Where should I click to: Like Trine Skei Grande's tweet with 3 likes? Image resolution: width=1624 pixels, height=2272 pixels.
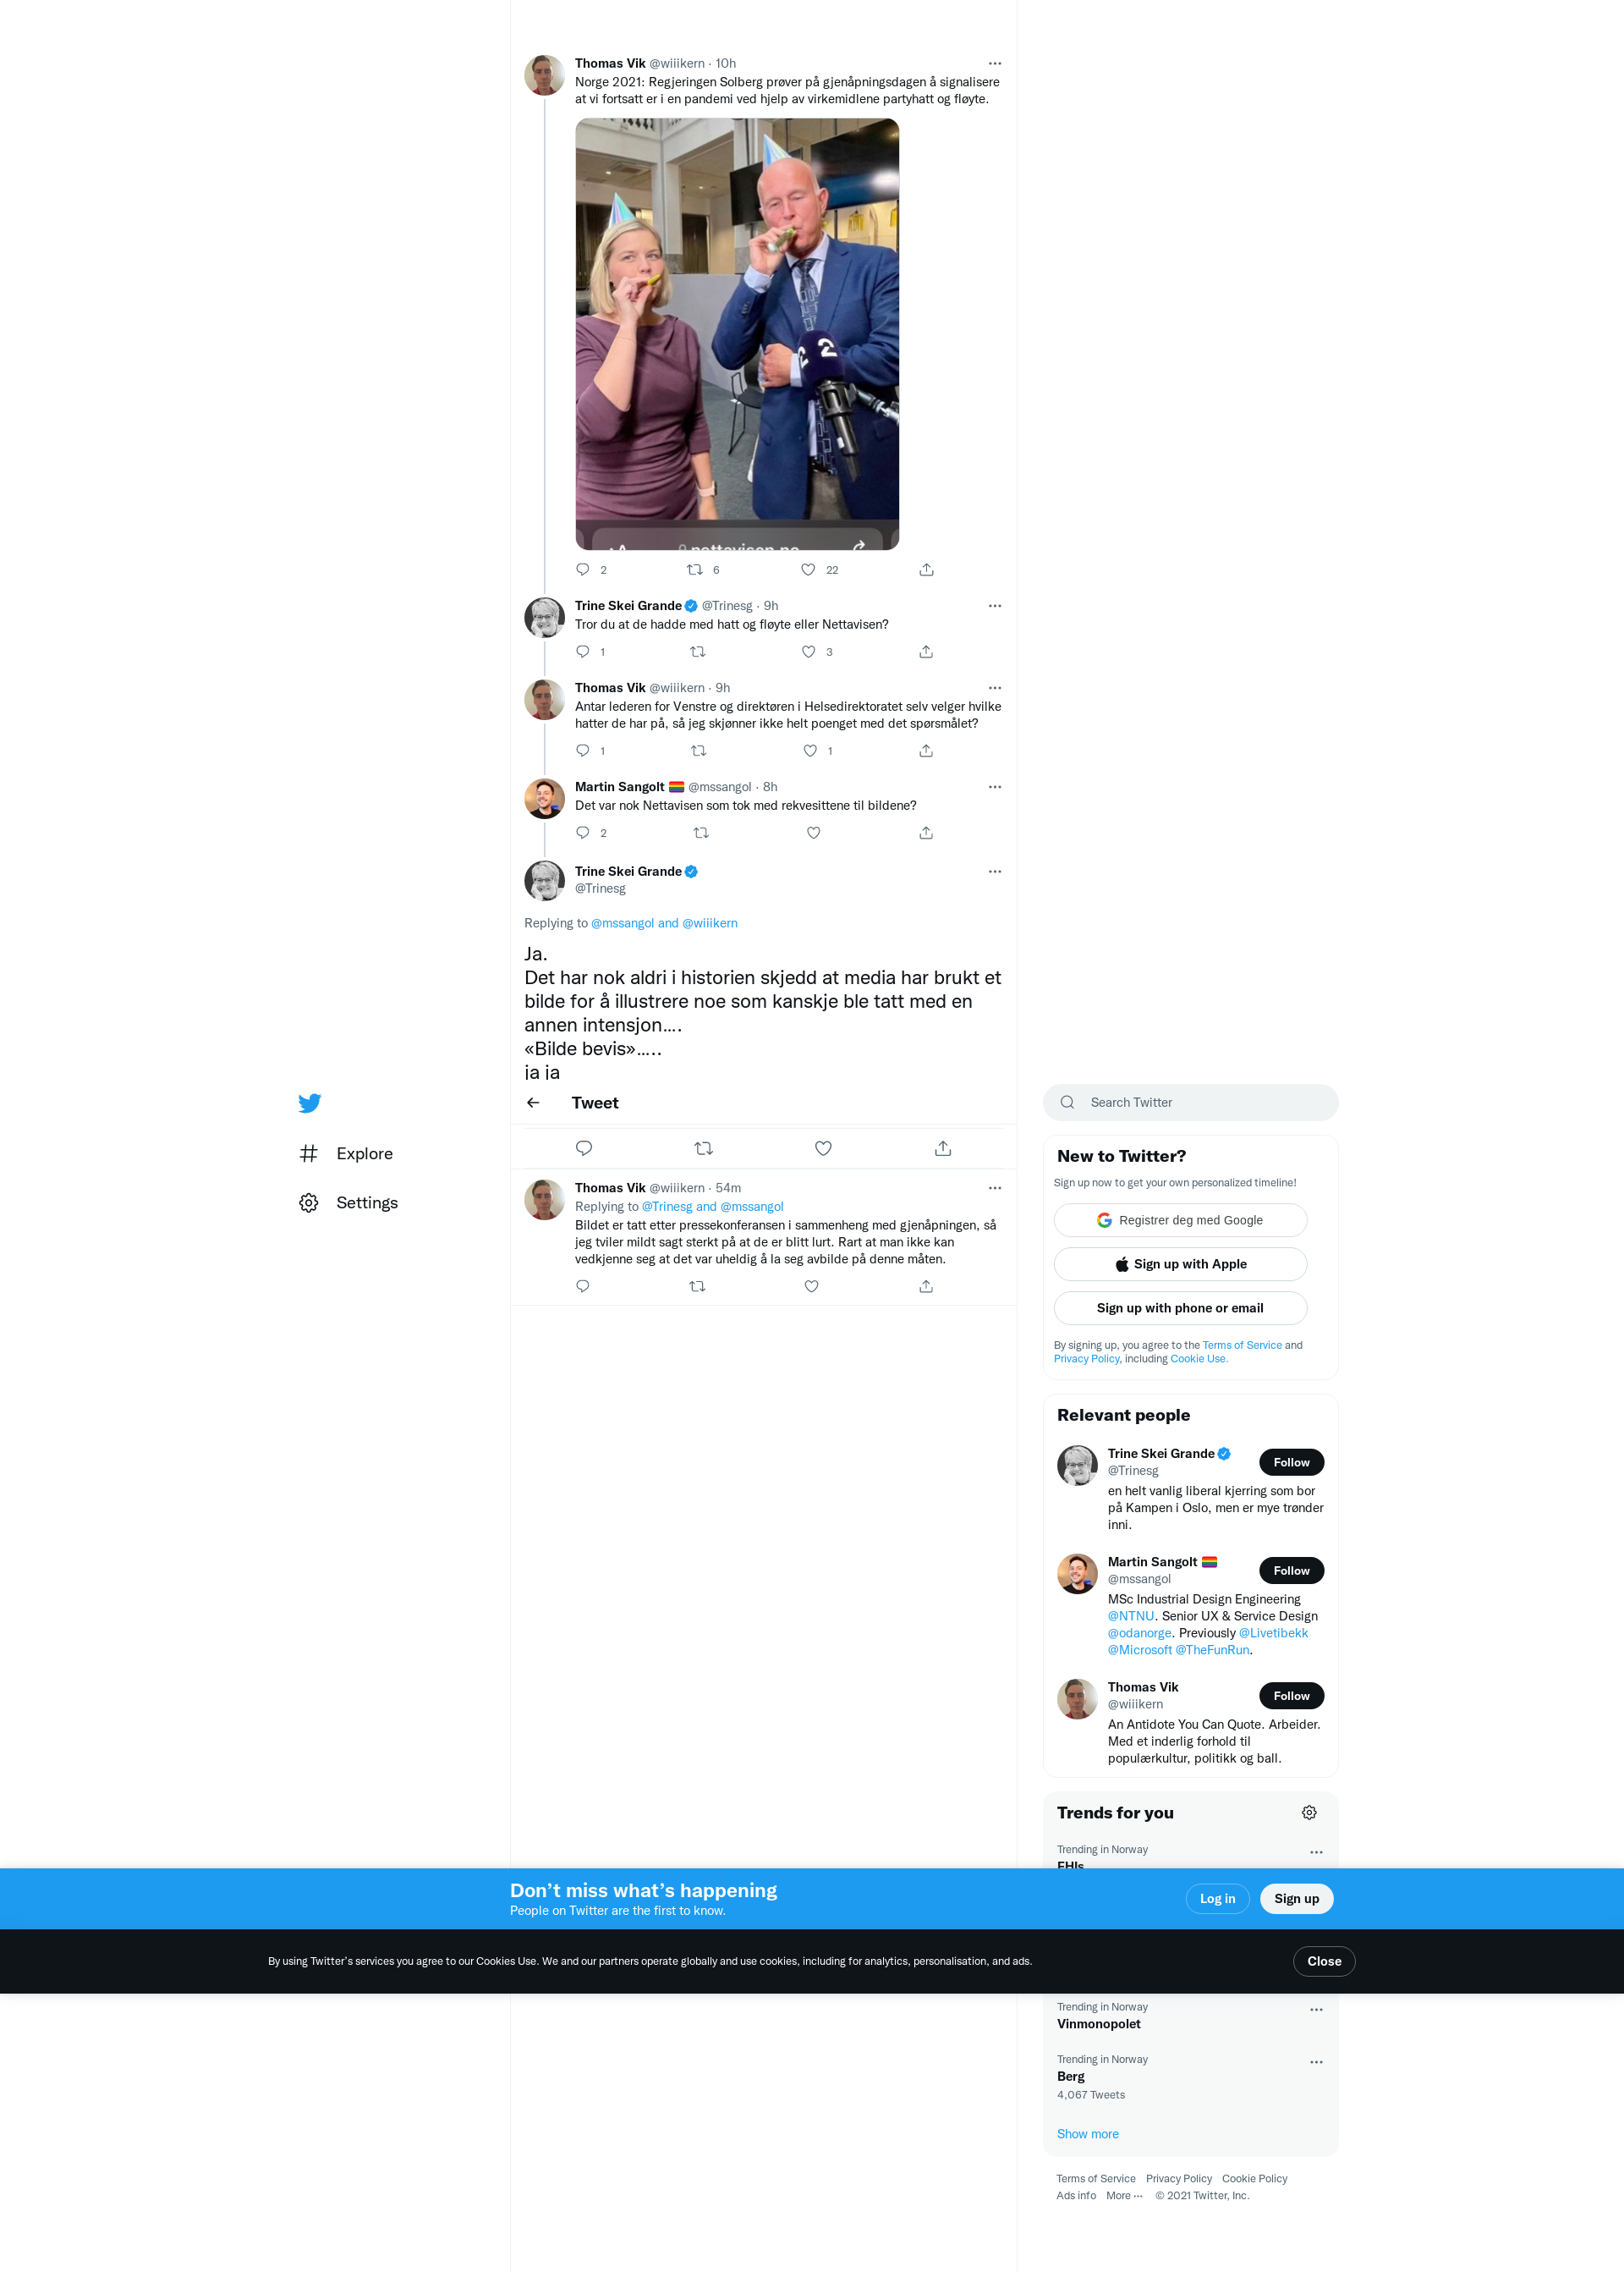[808, 652]
